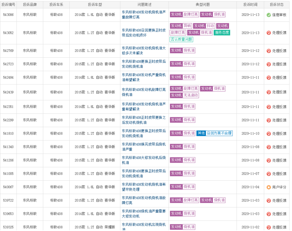Open complaint link 东风标致408发动机故障灯亮烧机油
The height and width of the screenshot is (231, 292).
click(144, 92)
